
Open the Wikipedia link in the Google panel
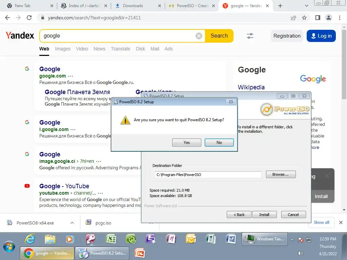click(251, 87)
